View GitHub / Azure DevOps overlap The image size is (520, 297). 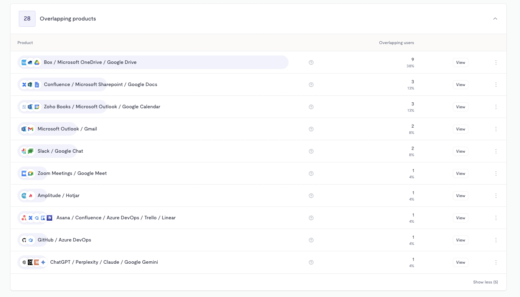[x=460, y=240]
